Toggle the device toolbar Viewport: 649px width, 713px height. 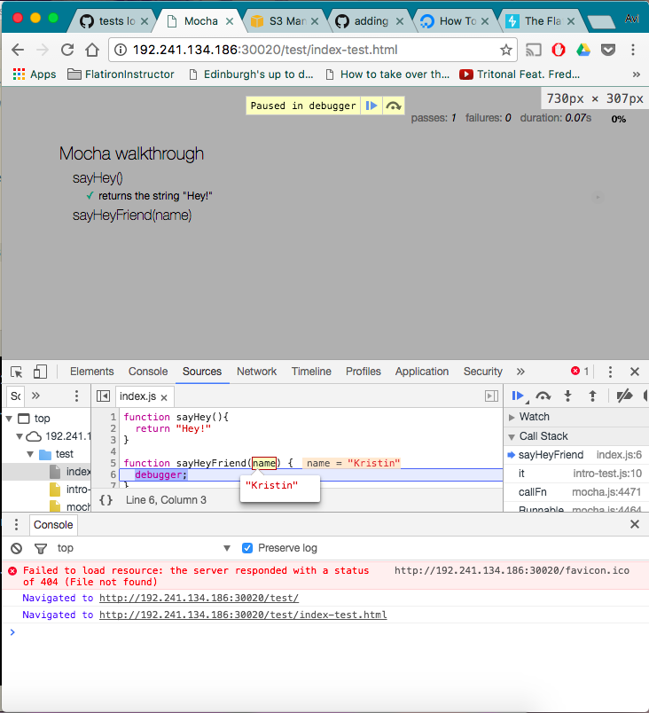(x=40, y=372)
